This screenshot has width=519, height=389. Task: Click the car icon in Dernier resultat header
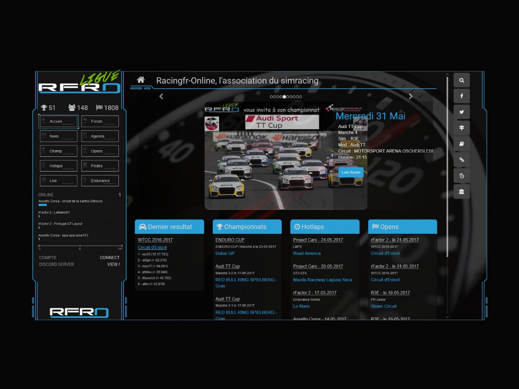coord(142,227)
